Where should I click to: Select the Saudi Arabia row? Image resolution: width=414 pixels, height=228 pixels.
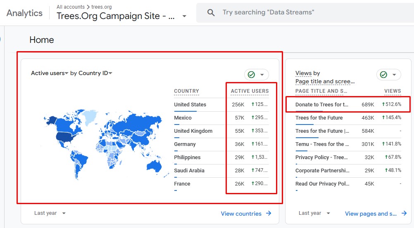coord(221,171)
